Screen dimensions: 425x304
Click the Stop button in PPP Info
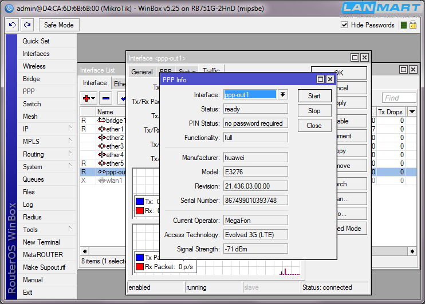coord(314,111)
